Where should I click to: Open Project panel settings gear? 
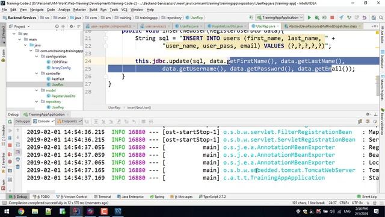(72, 27)
